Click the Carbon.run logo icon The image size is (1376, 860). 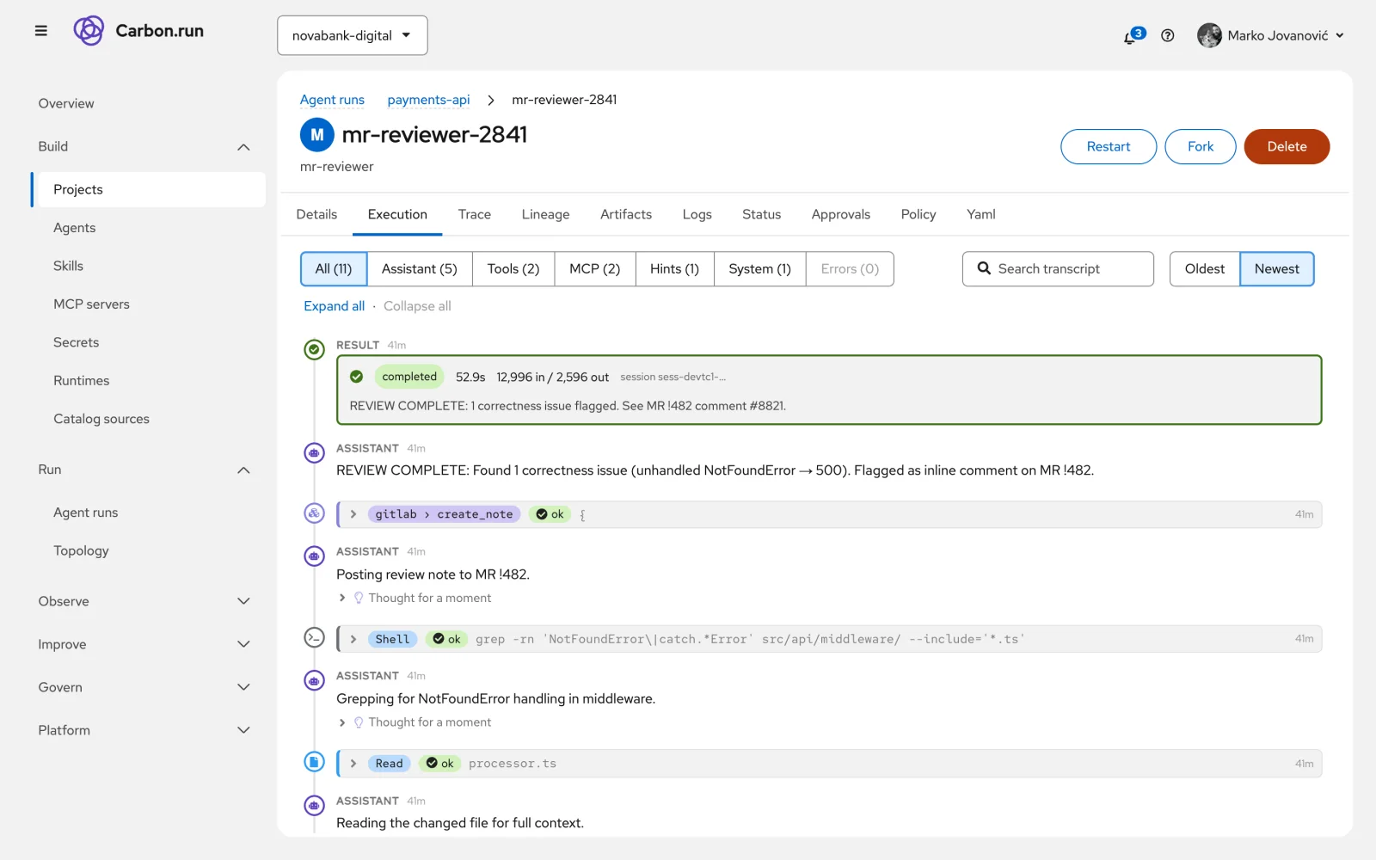pyautogui.click(x=89, y=31)
